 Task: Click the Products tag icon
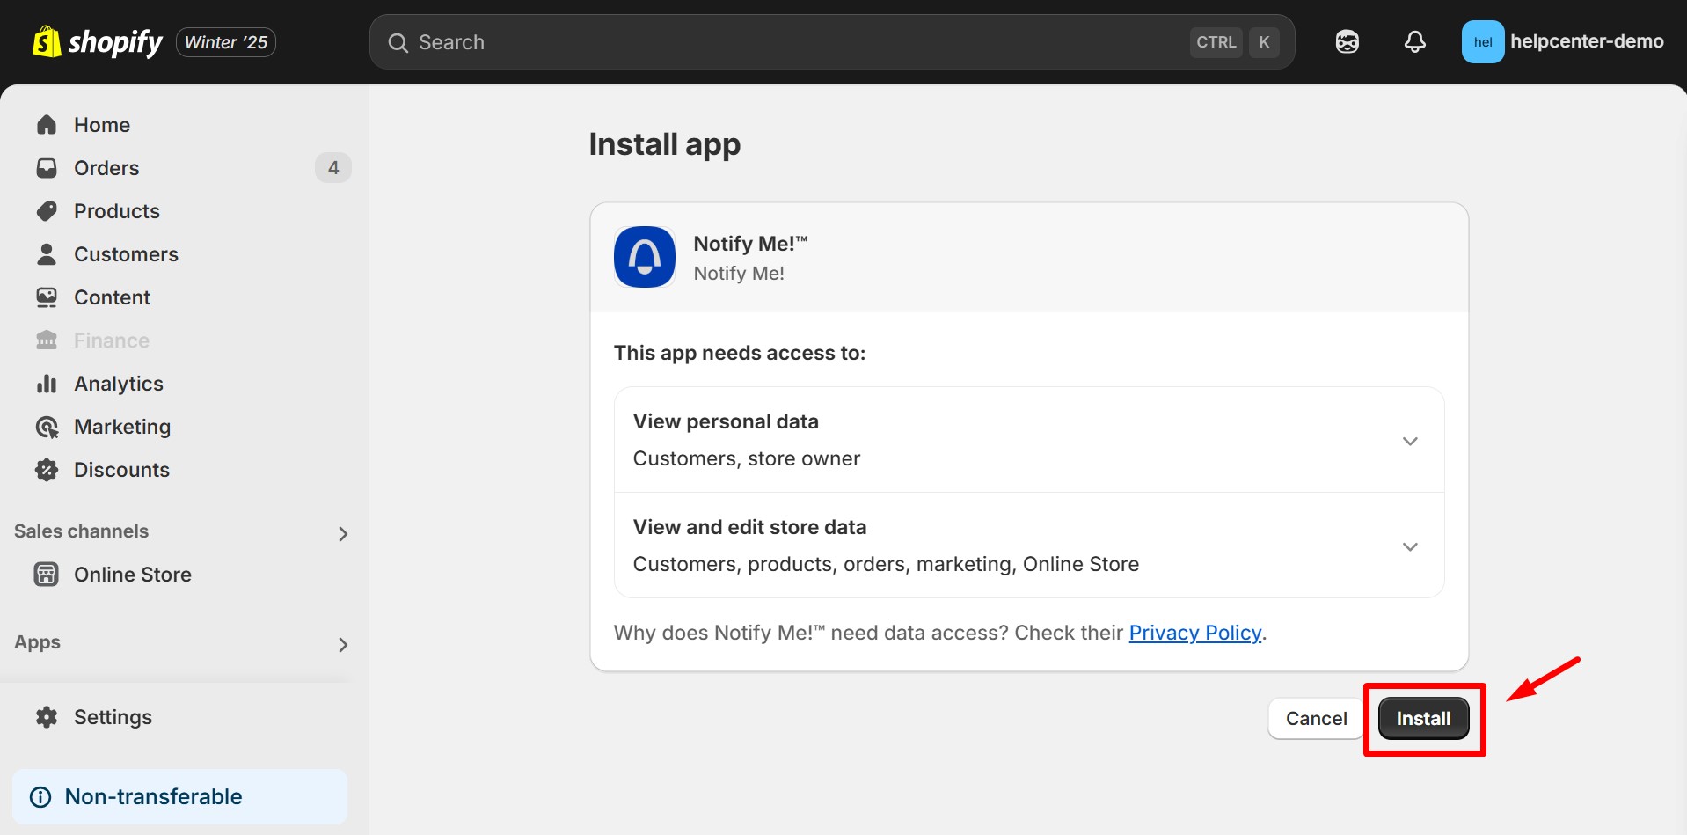click(x=47, y=211)
